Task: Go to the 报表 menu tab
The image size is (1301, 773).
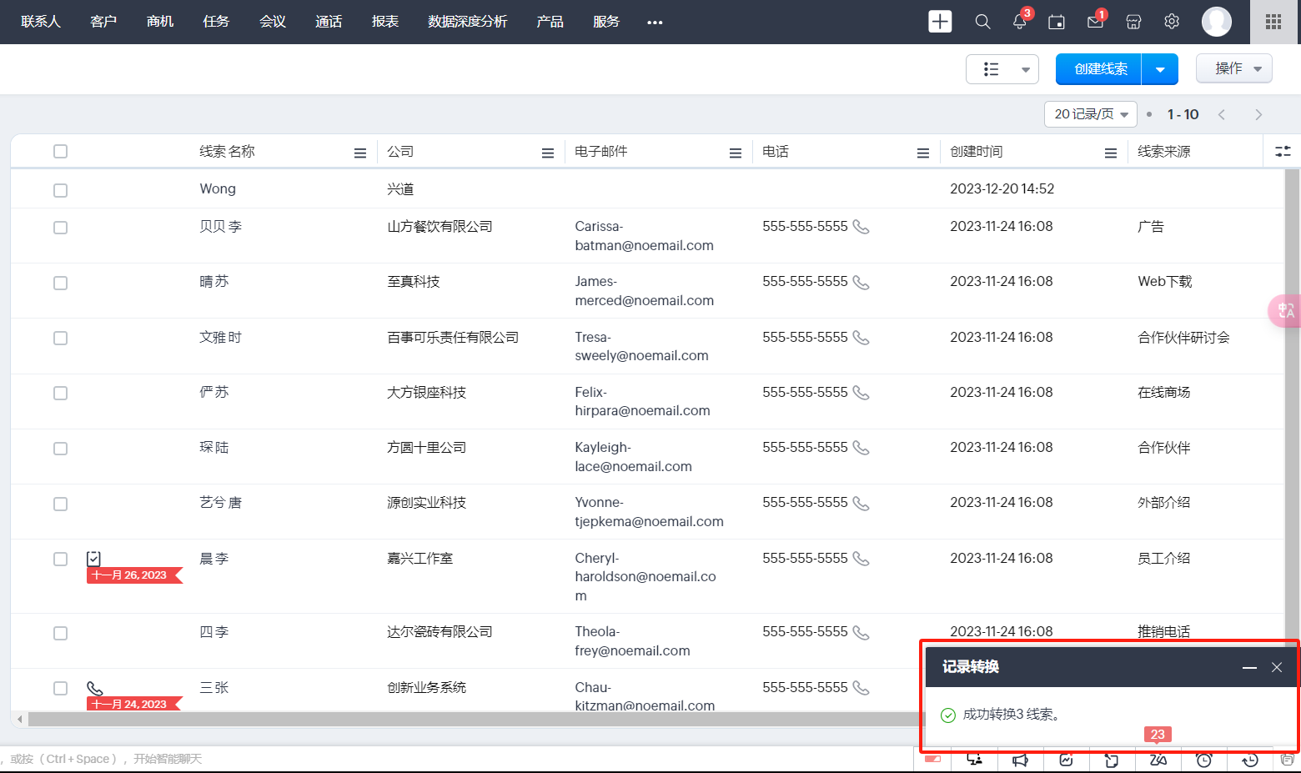Action: (x=384, y=22)
